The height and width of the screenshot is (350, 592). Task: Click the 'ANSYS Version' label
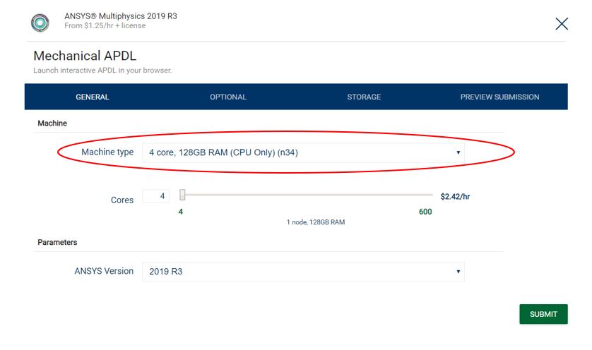tap(104, 271)
